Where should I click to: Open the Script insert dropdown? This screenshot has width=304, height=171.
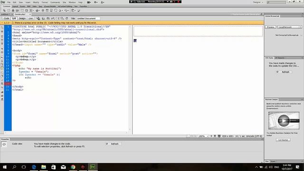click(66, 10)
